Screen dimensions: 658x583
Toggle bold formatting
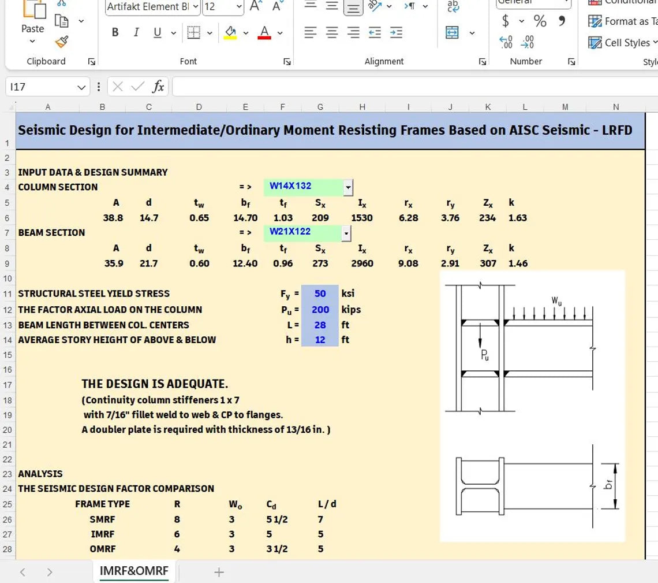point(115,32)
